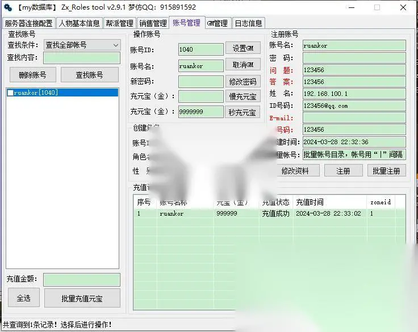
Task: Focus the 充值金额 input field
Action: point(82,280)
